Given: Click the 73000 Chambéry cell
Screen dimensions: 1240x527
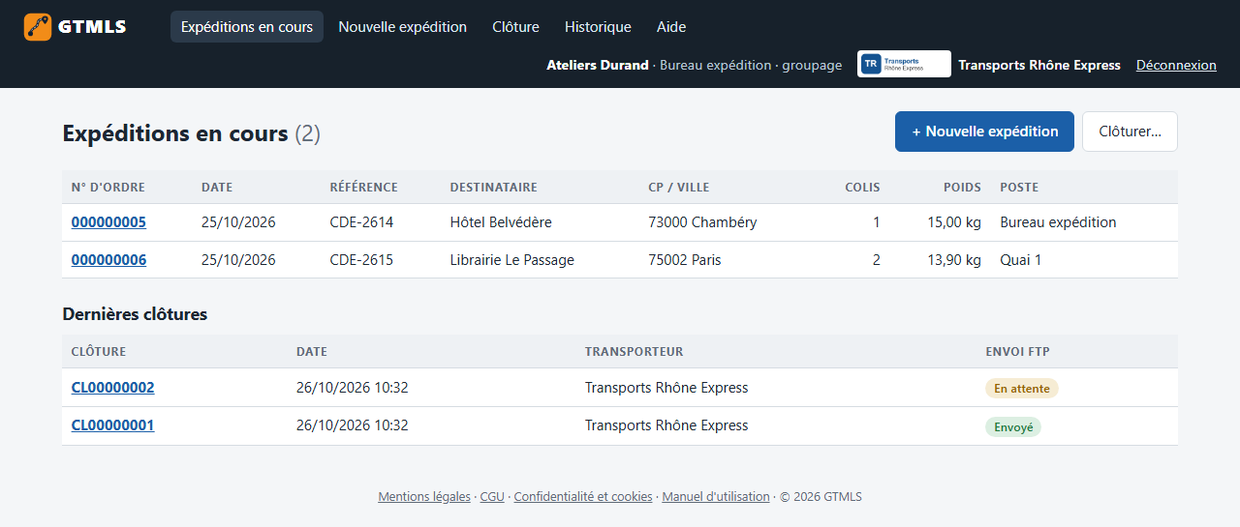Looking at the screenshot, I should point(702,222).
